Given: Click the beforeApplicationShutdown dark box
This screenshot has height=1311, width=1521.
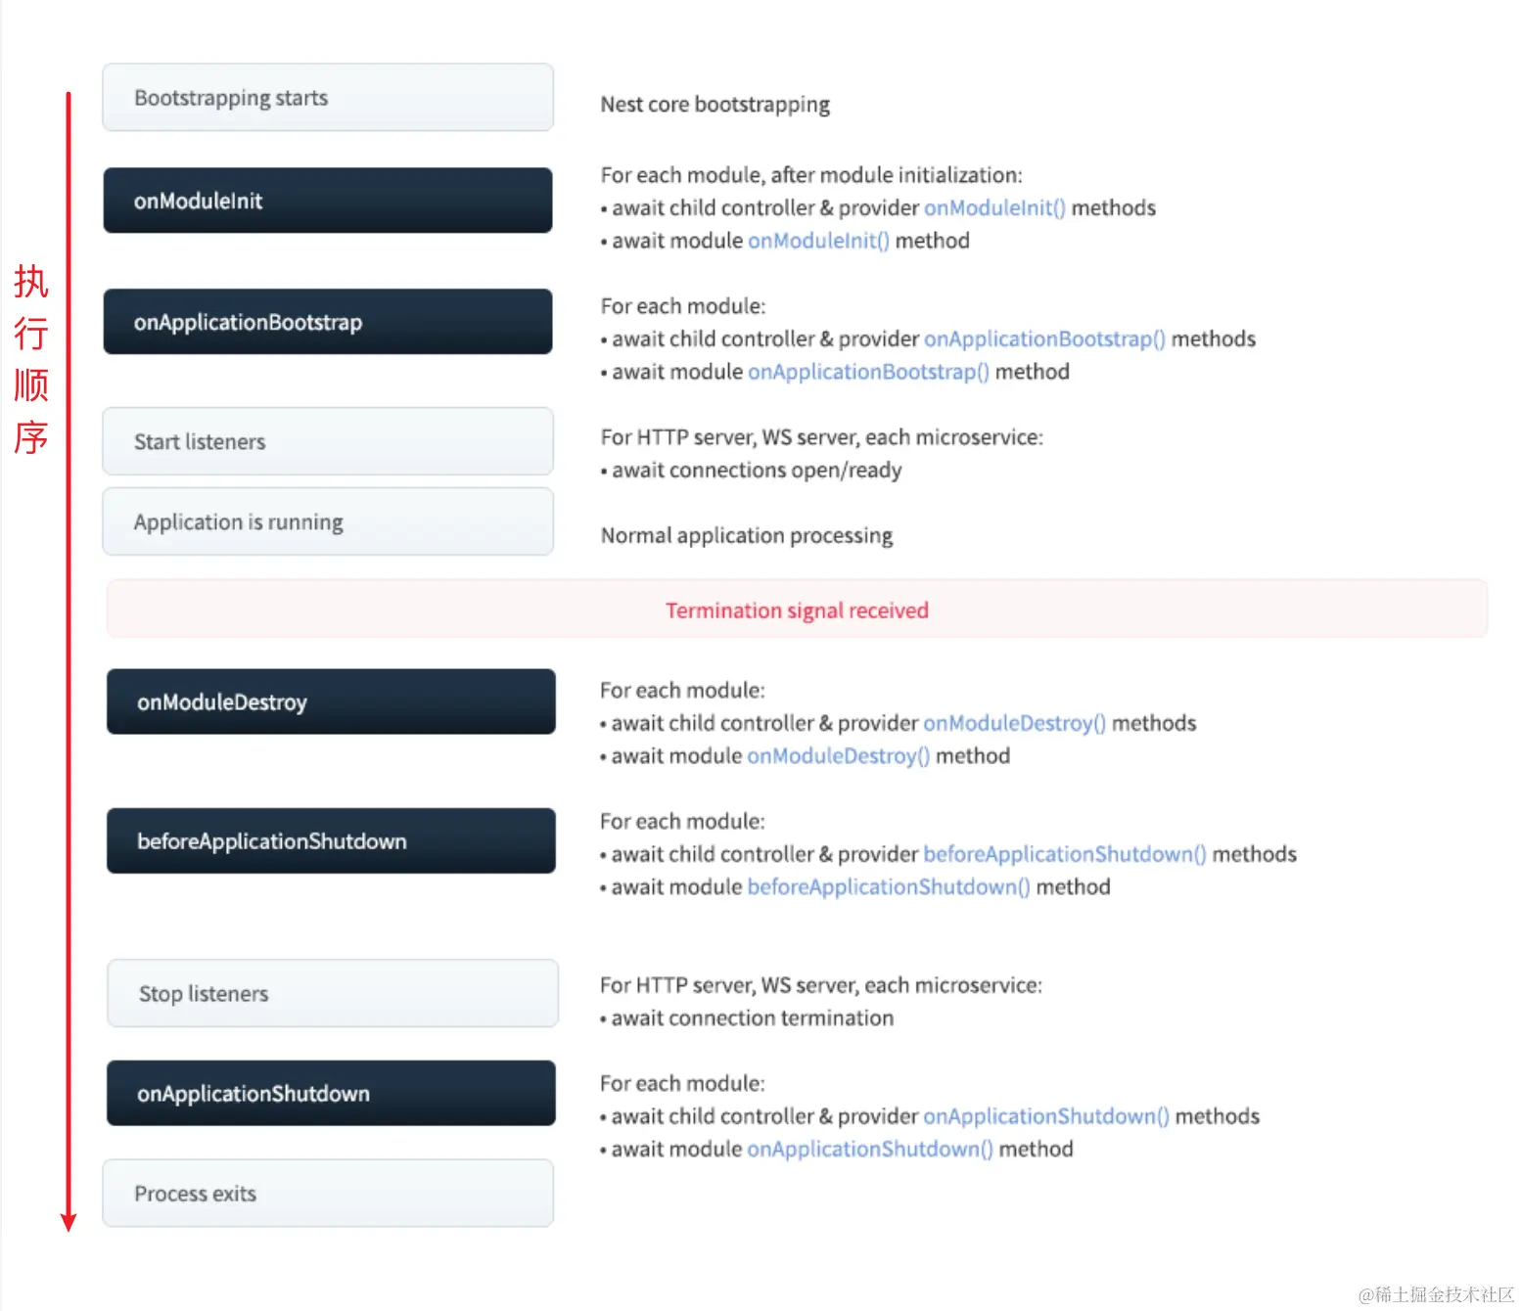Looking at the screenshot, I should (331, 840).
